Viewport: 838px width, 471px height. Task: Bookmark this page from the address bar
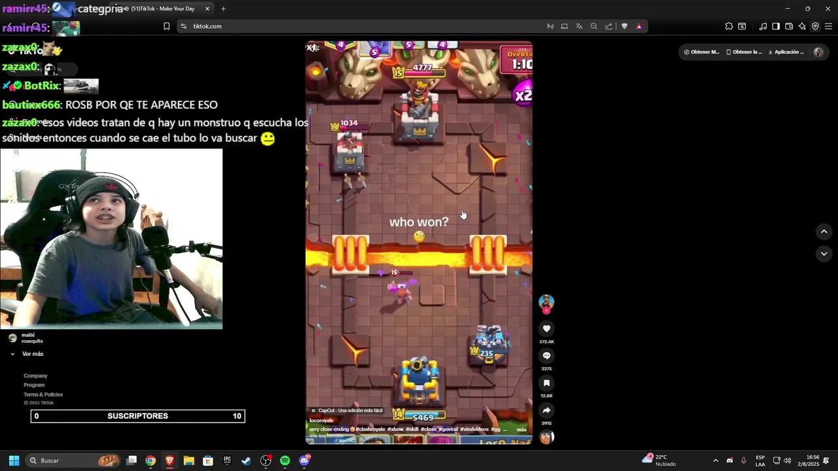coord(166,26)
